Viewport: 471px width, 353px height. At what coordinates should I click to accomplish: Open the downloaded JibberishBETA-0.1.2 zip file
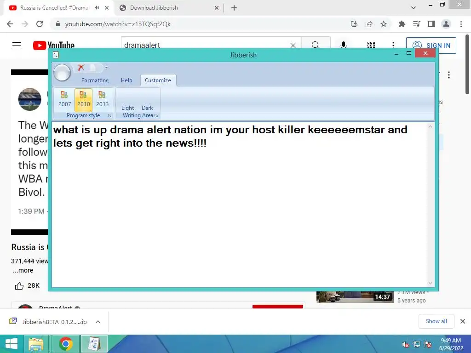click(x=48, y=322)
